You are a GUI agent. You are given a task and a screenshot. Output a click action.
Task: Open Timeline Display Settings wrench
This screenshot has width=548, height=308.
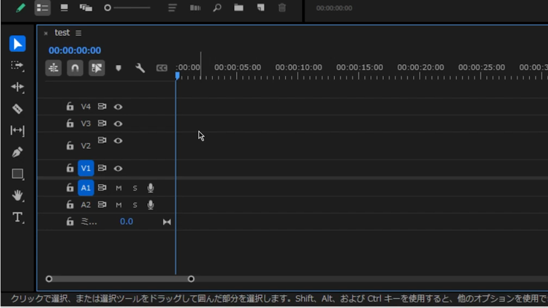pyautogui.click(x=140, y=68)
